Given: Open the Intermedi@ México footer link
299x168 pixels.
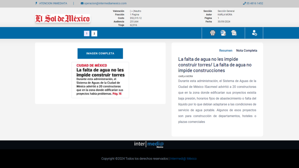Looking at the screenshot, I should 183,158.
